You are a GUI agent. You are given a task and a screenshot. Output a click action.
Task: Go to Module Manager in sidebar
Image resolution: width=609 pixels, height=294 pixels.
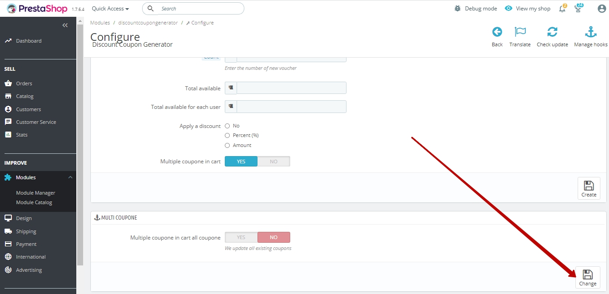[x=35, y=193]
